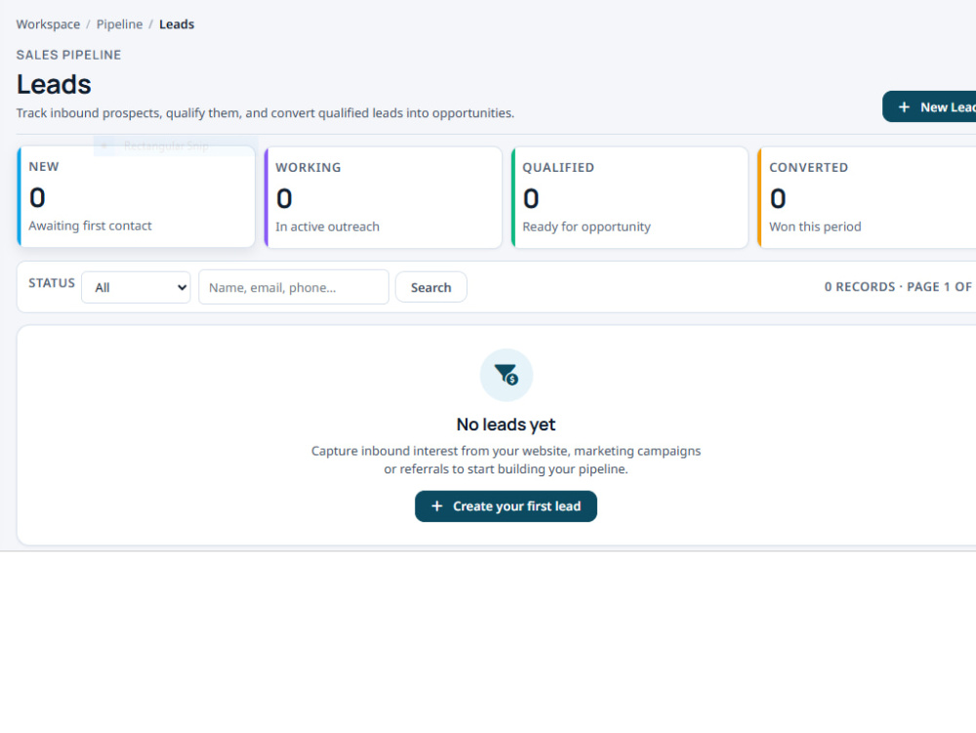Click the STATUS filter label

52,283
